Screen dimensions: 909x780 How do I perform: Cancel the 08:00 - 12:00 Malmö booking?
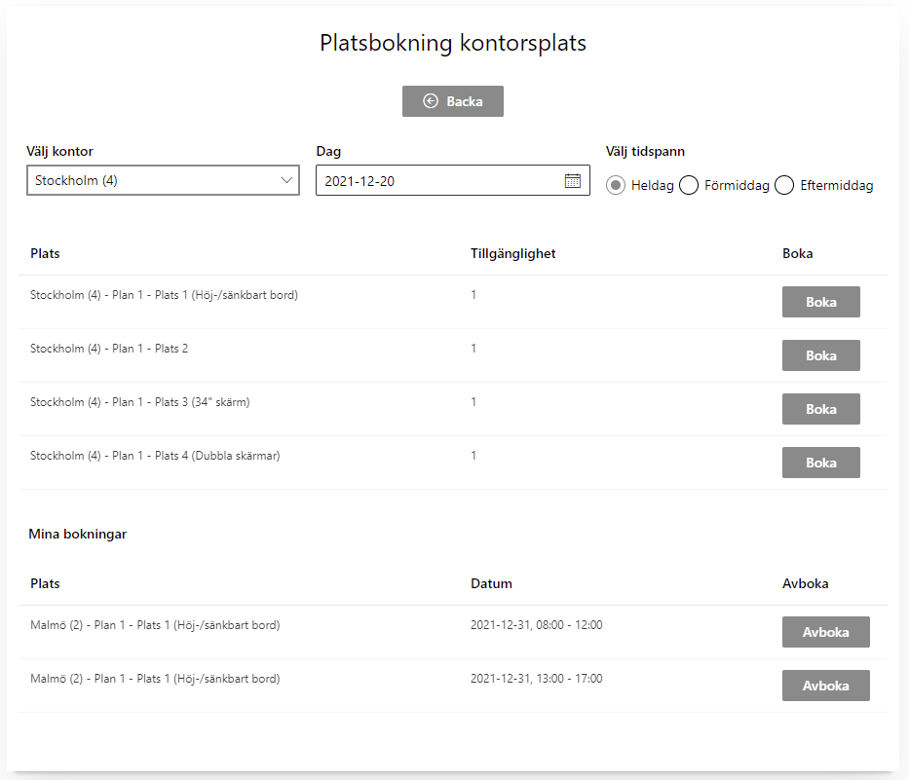click(x=825, y=632)
